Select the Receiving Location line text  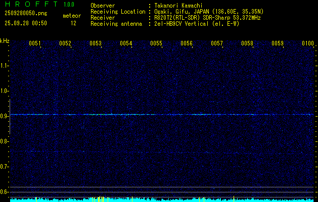177,12
